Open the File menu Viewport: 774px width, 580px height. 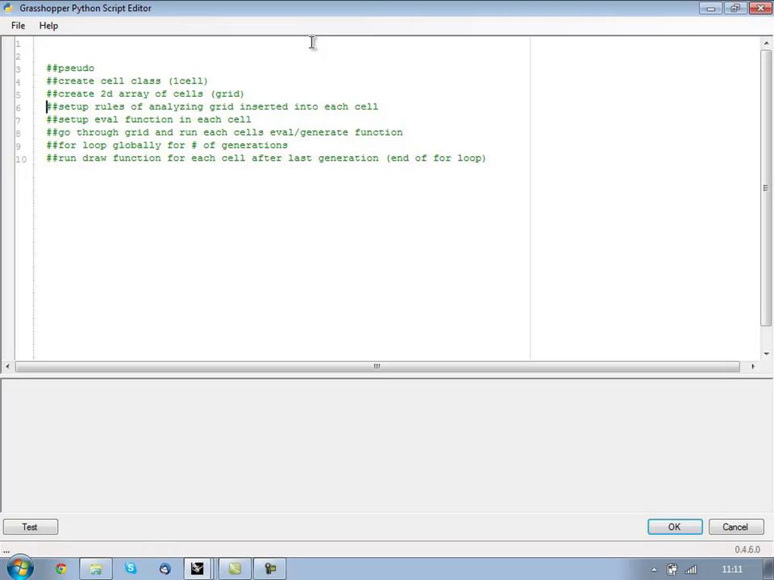18,25
